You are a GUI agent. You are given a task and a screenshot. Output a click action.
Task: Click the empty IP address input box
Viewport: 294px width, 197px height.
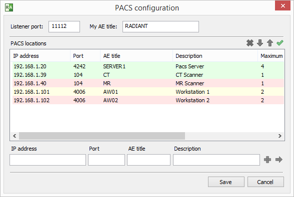click(x=47, y=160)
